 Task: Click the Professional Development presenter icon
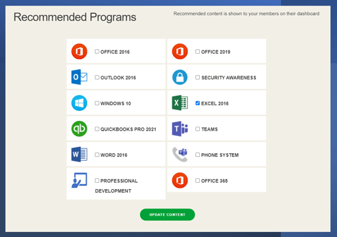[79, 180]
